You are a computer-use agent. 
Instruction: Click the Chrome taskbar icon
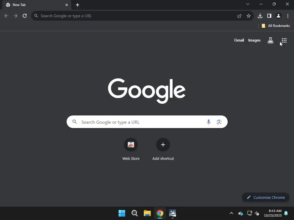[x=160, y=213]
